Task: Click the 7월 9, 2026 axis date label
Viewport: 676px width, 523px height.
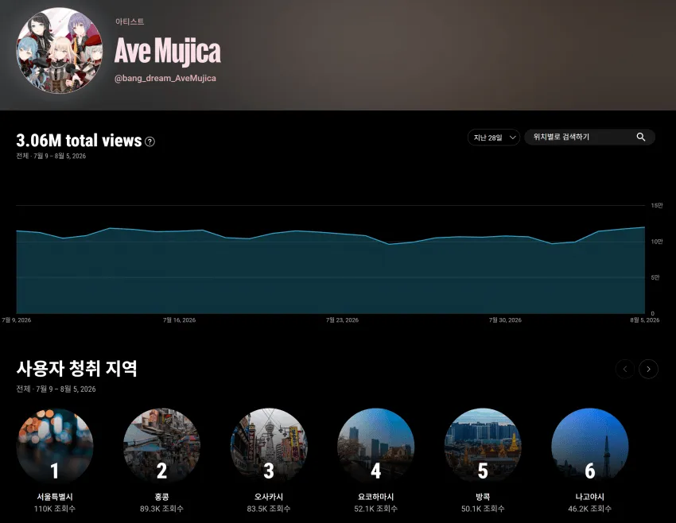Action: coord(17,320)
